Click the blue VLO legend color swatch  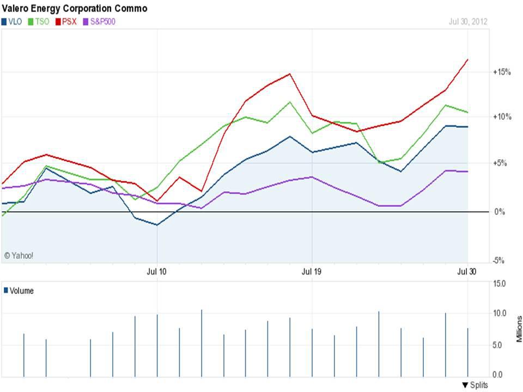pyautogui.click(x=4, y=22)
